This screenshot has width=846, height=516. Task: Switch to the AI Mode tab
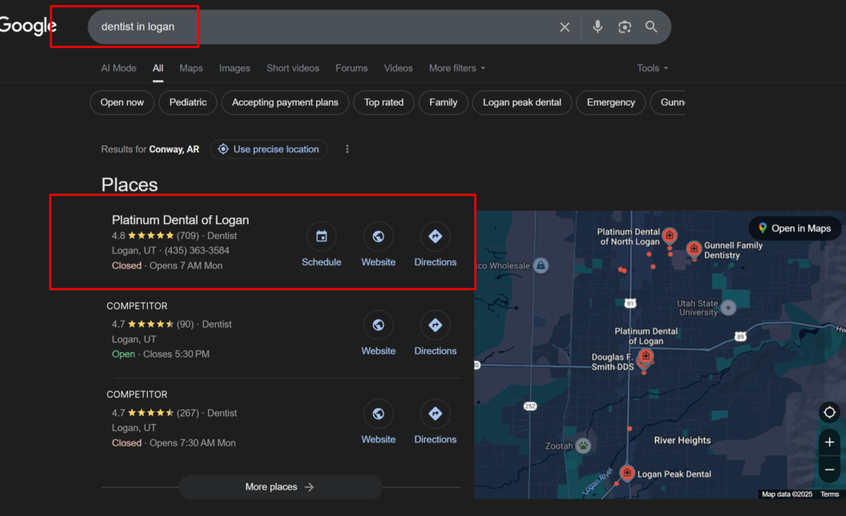[119, 68]
